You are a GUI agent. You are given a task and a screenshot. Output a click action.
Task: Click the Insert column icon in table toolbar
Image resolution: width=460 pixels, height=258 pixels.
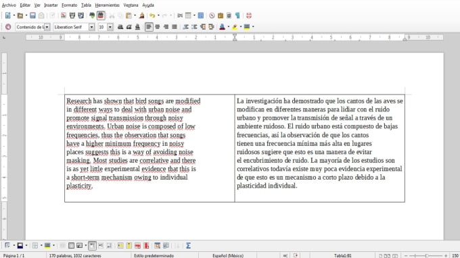click(129, 245)
